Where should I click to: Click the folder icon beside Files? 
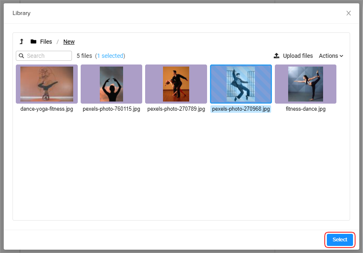[33, 42]
